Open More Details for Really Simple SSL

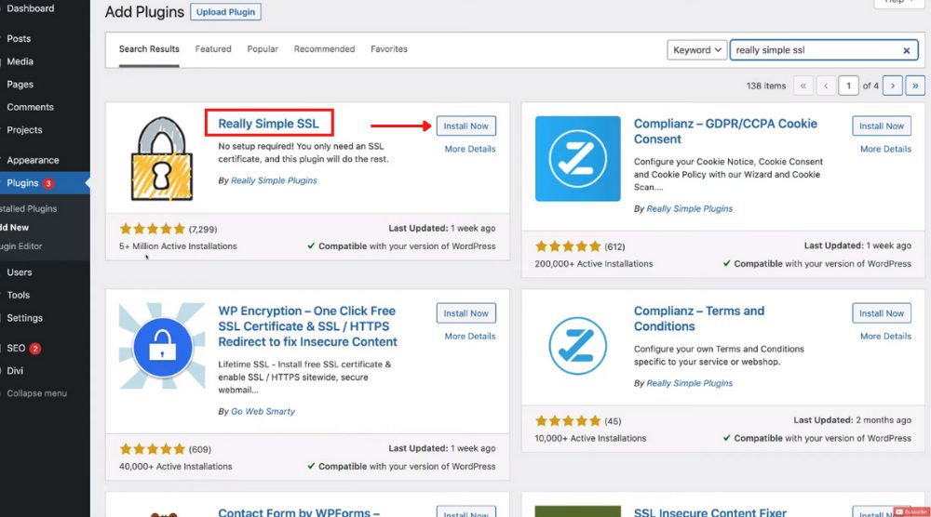469,149
